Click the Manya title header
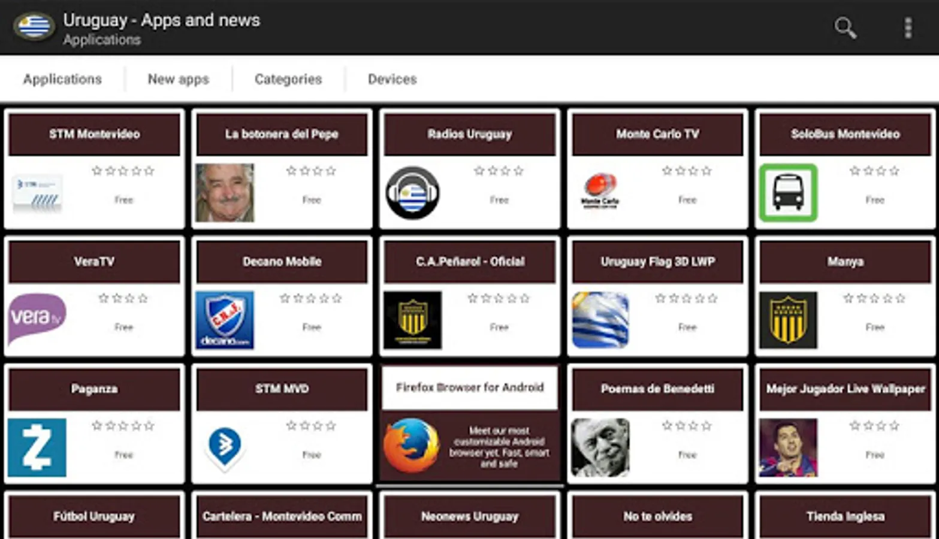Image resolution: width=939 pixels, height=539 pixels. click(x=845, y=262)
